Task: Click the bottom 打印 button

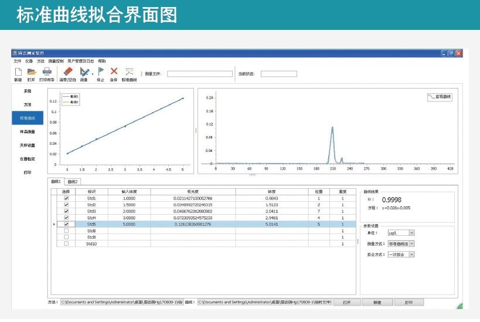Action: point(408,303)
